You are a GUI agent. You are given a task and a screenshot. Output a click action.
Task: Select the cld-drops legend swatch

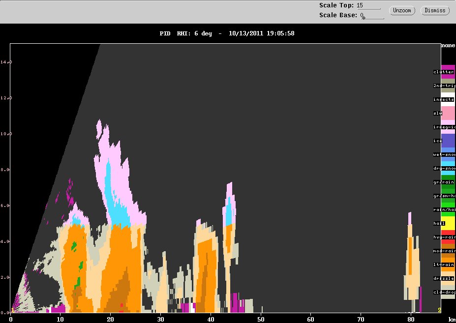point(448,292)
